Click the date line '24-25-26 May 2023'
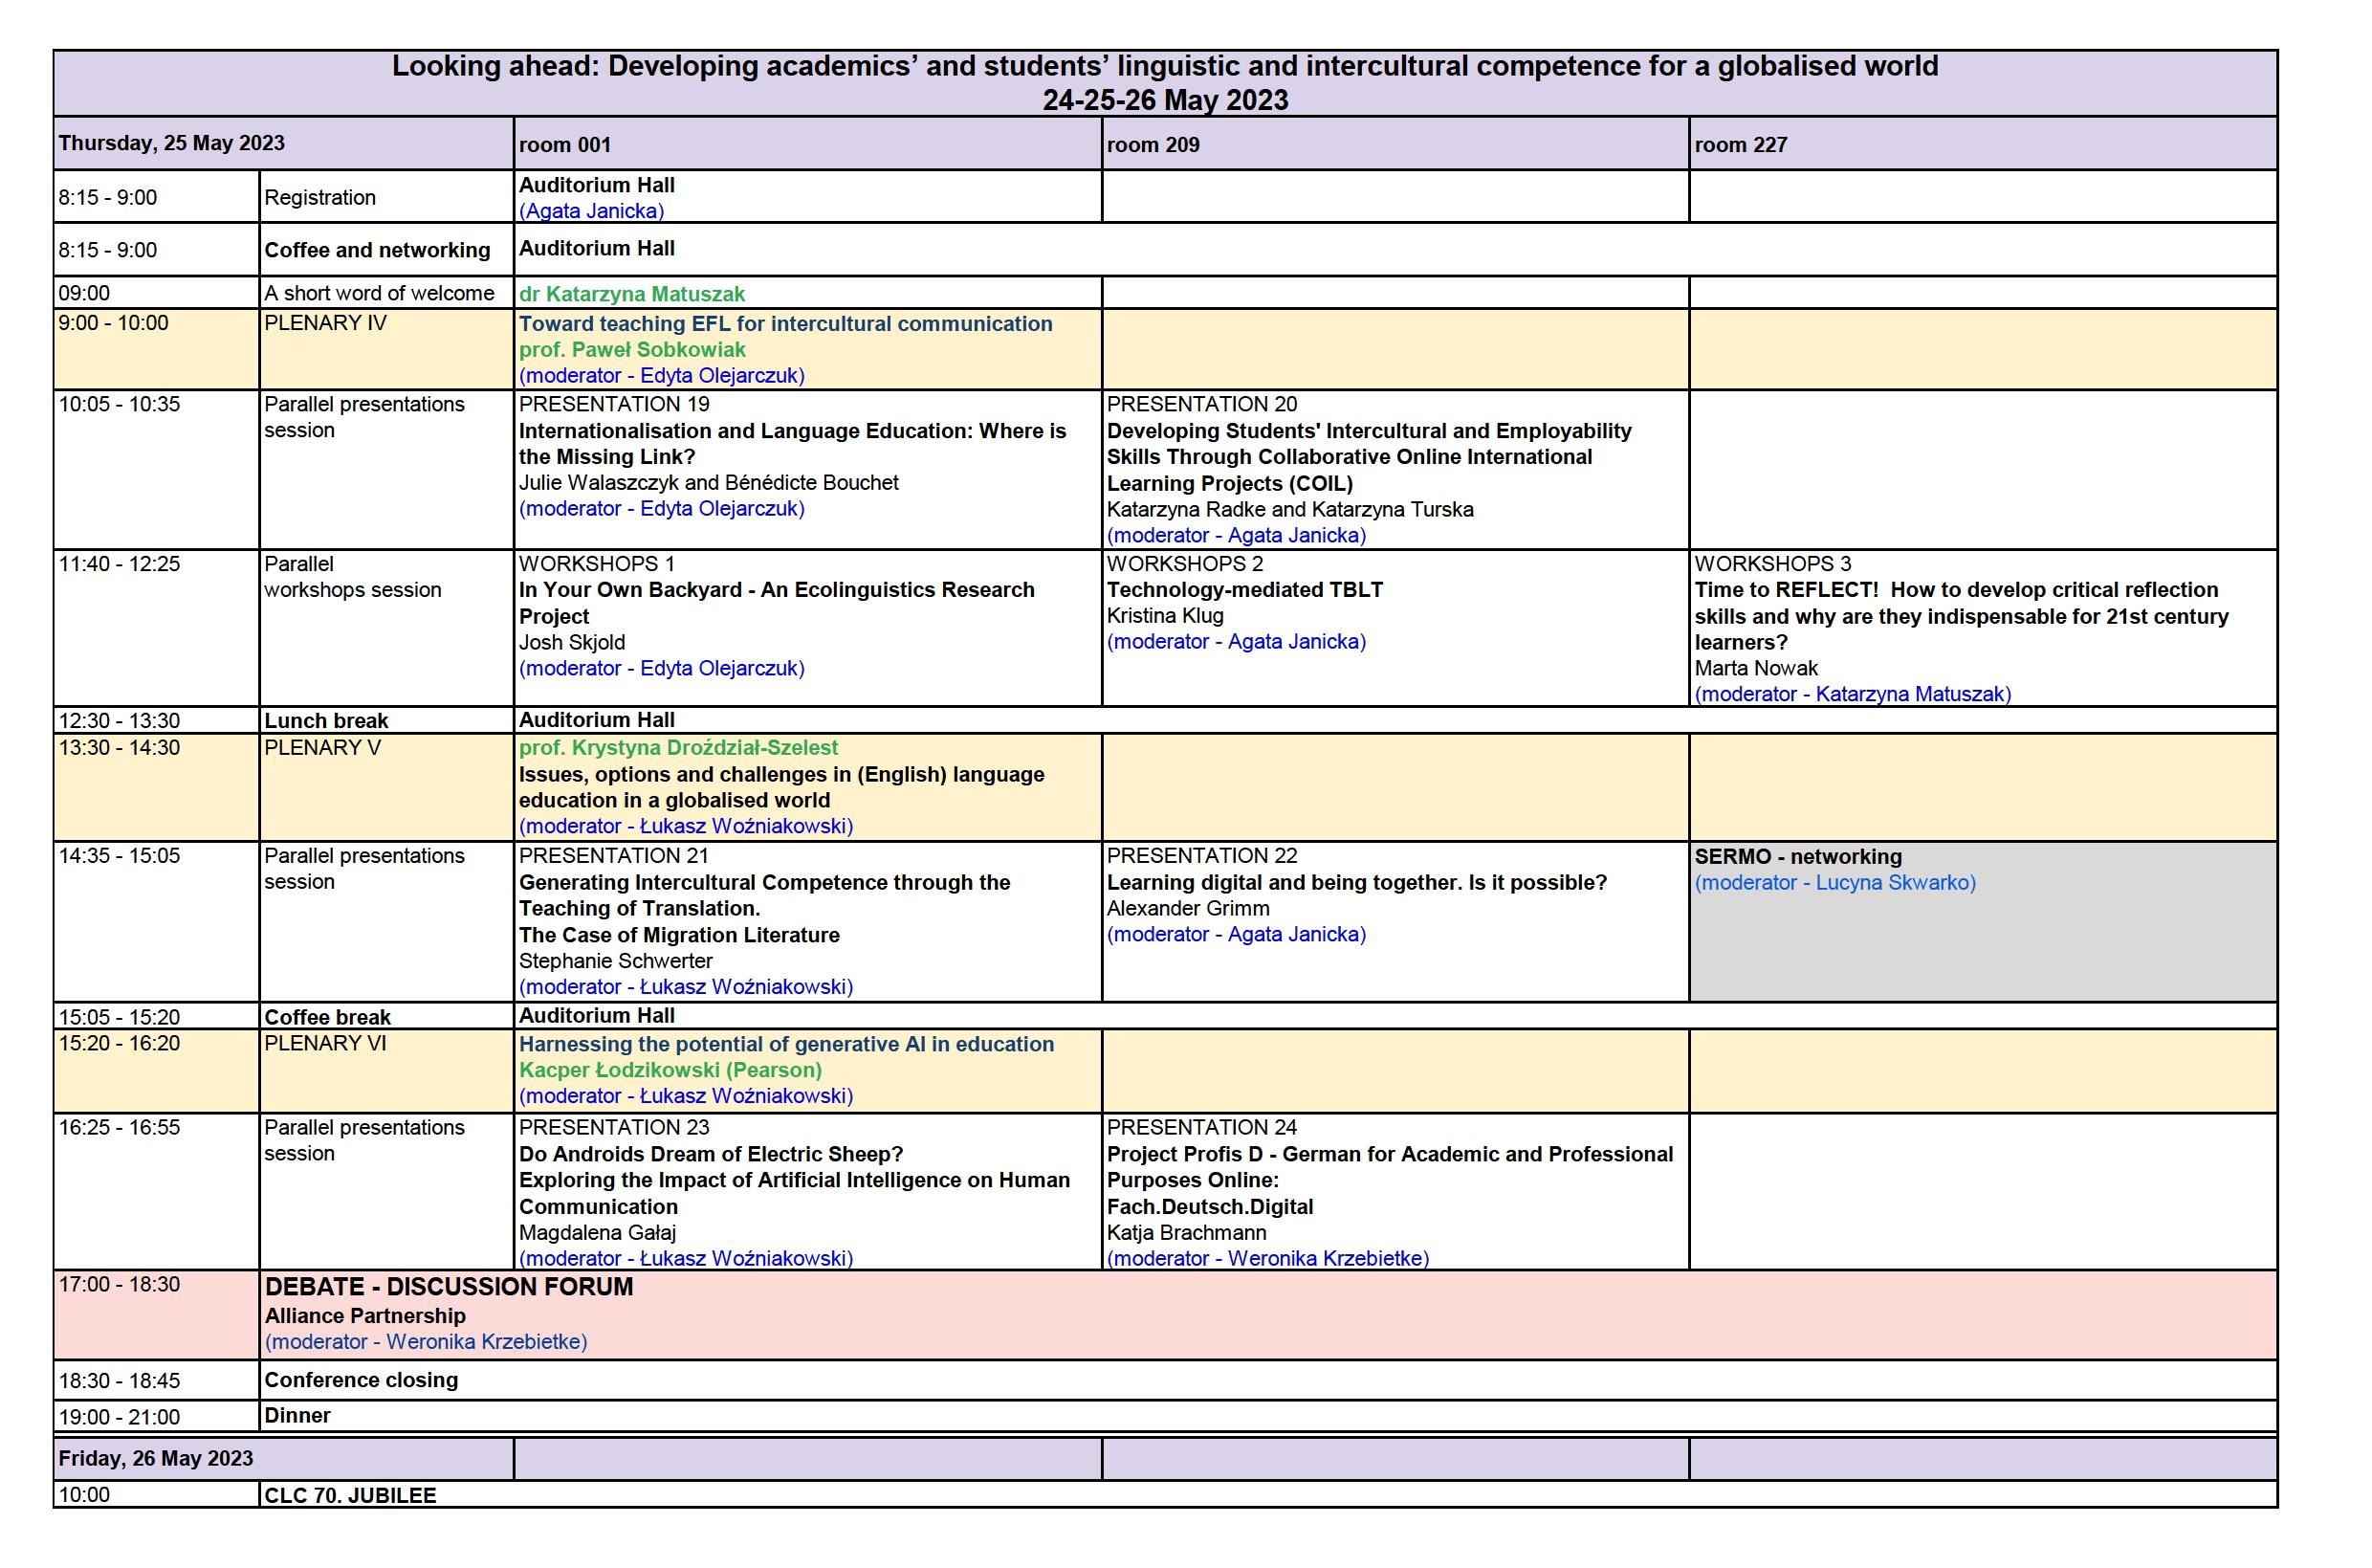Viewport: 2372px width, 1568px height. (1166, 101)
